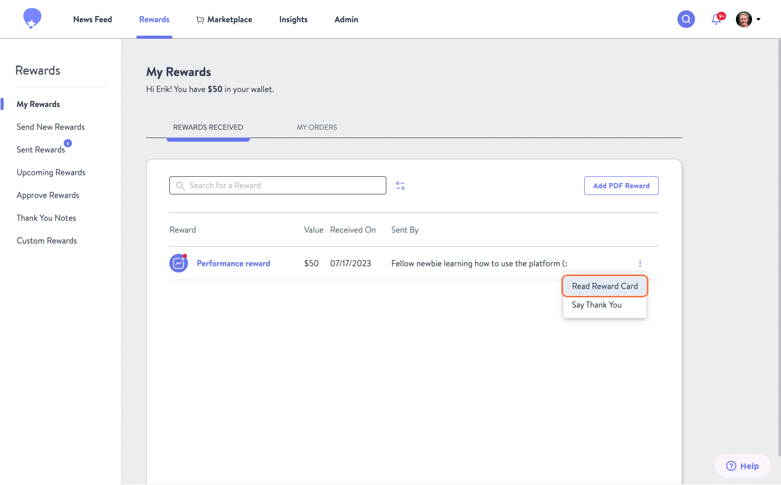This screenshot has height=485, width=781.
Task: Open the search icon in header
Action: (x=686, y=19)
